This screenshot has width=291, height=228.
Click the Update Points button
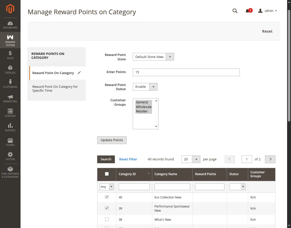[x=112, y=140]
